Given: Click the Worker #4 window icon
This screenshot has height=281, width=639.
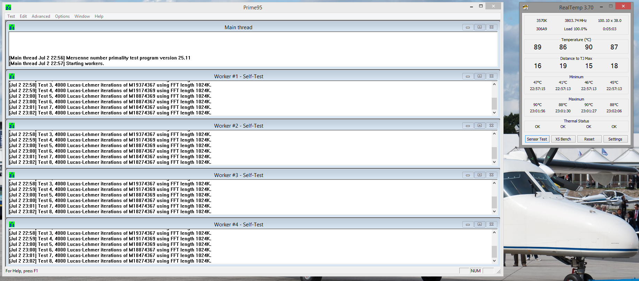Looking at the screenshot, I should (x=12, y=224).
